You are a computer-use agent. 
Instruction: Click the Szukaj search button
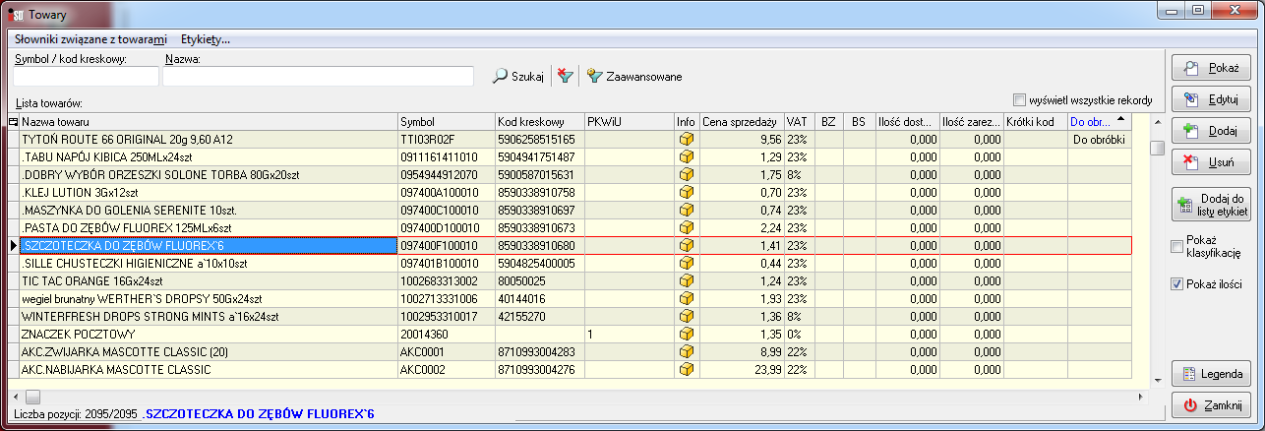pos(518,76)
